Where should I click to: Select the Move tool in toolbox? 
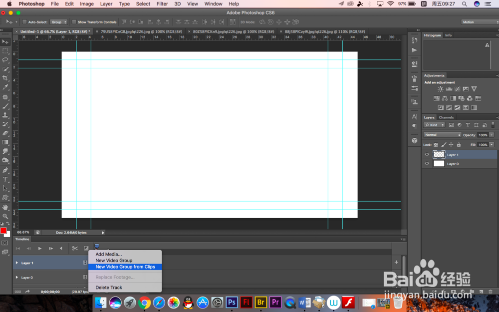click(5, 42)
